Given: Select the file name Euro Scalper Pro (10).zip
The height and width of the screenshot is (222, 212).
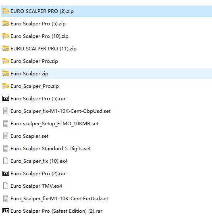Looking at the screenshot, I should pyautogui.click(x=39, y=36).
